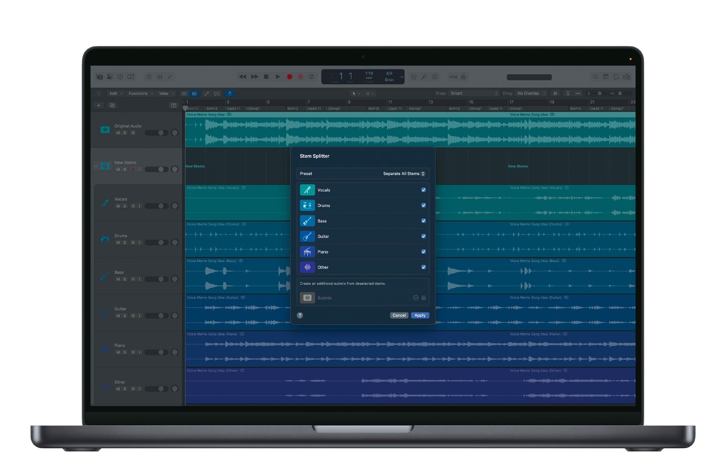Toggle Cycle mode in the transport
This screenshot has height=466, width=710.
[x=311, y=77]
